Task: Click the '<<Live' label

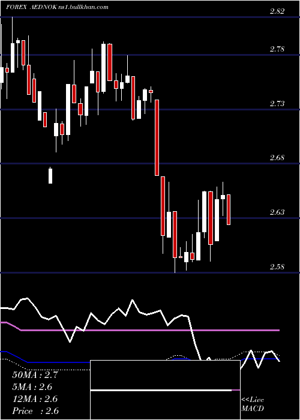Action: click(x=253, y=400)
